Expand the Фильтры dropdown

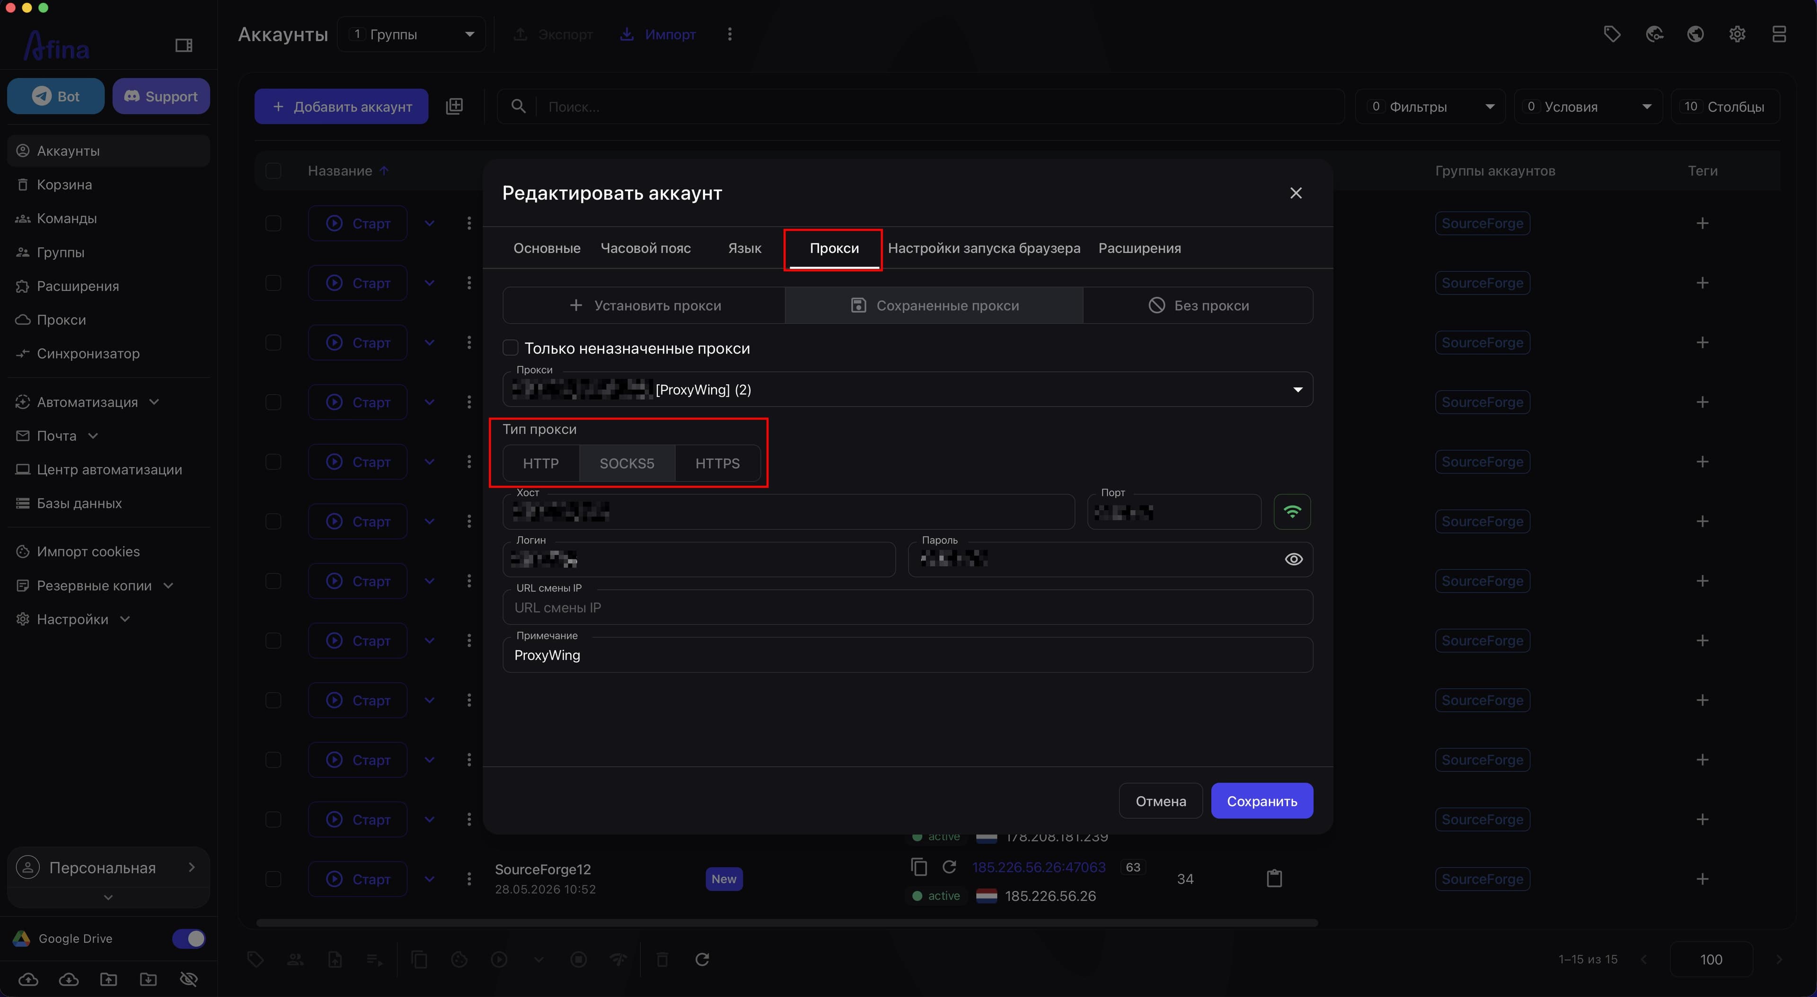(x=1430, y=106)
